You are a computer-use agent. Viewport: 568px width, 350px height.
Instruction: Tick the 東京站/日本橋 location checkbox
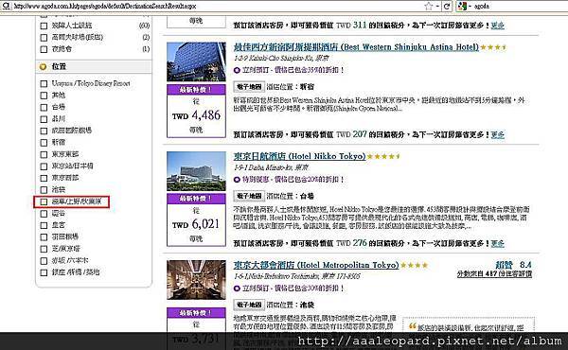click(x=44, y=166)
